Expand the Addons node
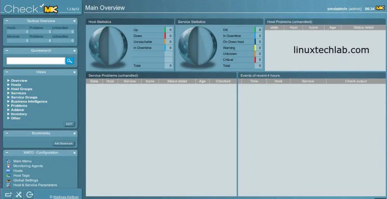This screenshot has width=387, height=199. tap(9, 110)
